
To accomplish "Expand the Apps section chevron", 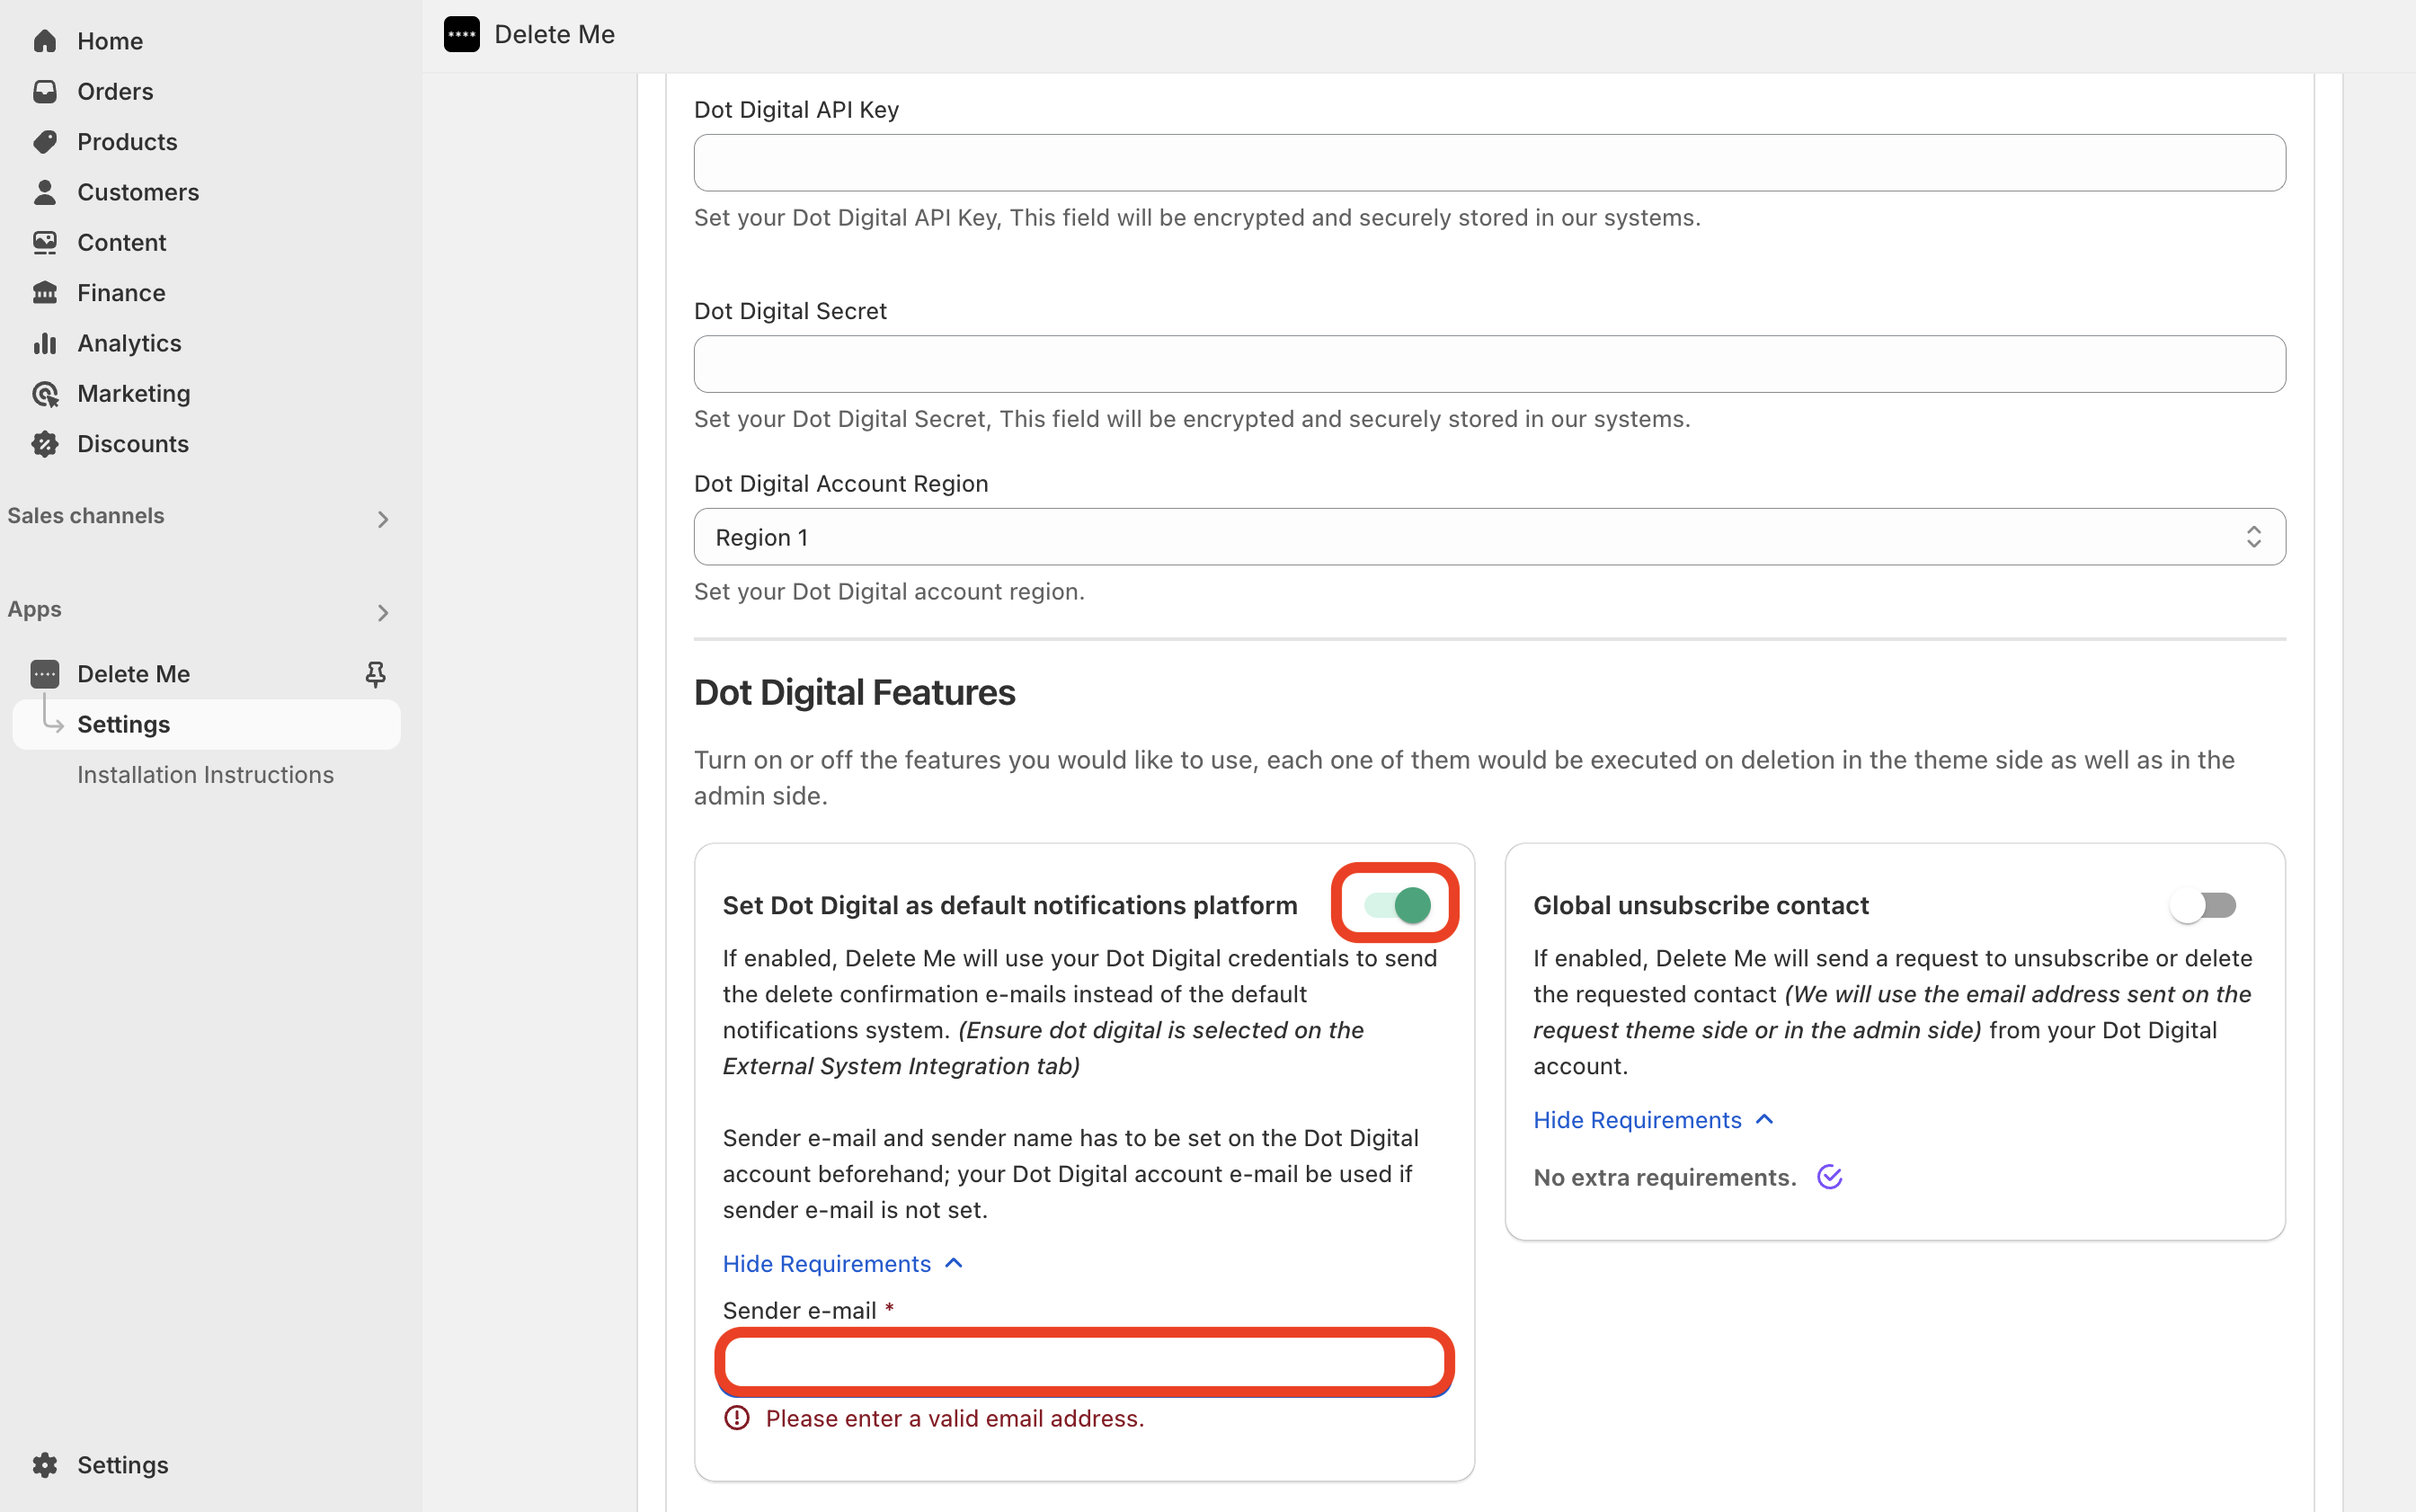I will (383, 612).
